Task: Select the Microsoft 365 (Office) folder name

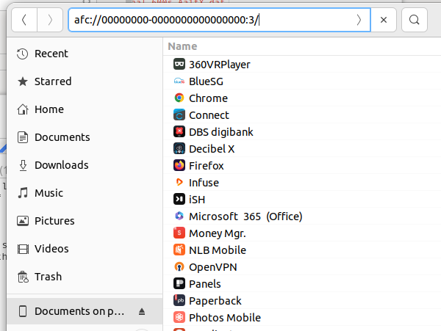Action: 245,217
